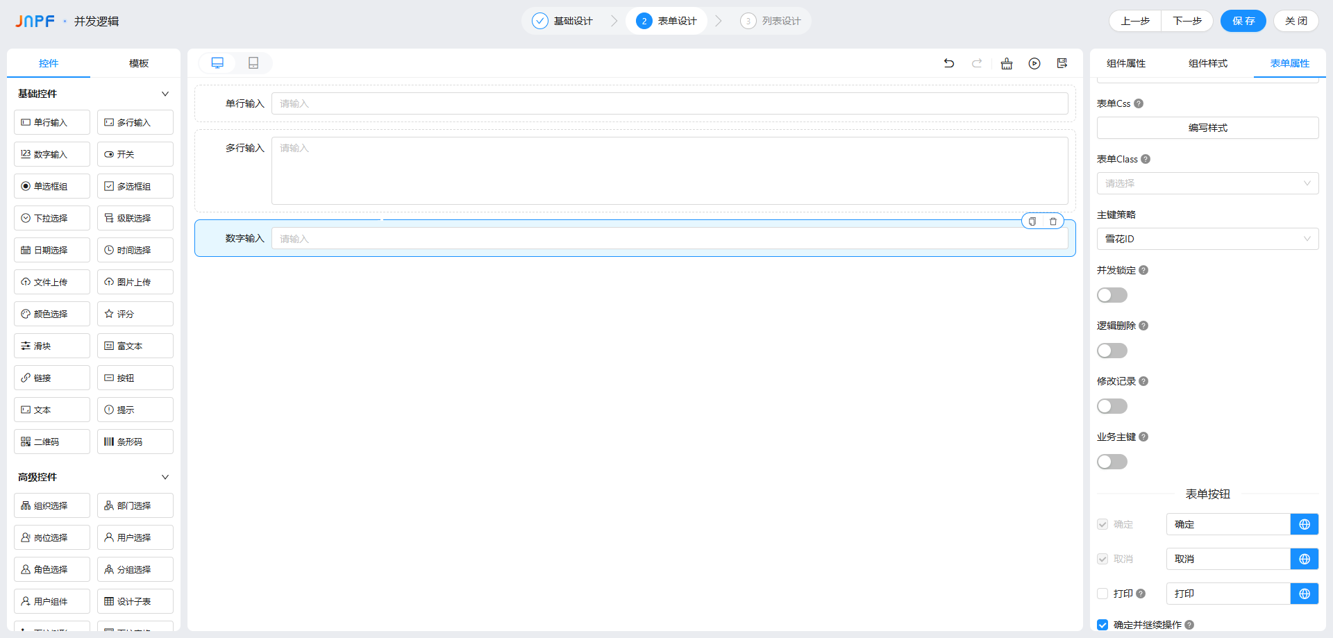
Task: Switch to the 模板 tab
Action: pos(139,63)
